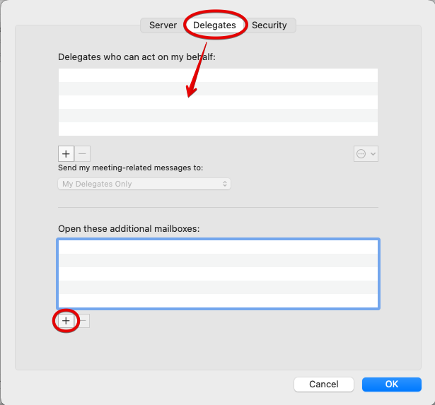Click the up-down arrows of My Delegates Only
Screen dimensions: 435x405
click(225, 184)
